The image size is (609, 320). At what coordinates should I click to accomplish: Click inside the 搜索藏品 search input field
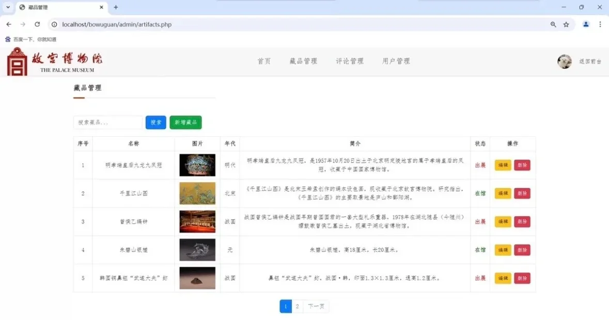(x=107, y=122)
